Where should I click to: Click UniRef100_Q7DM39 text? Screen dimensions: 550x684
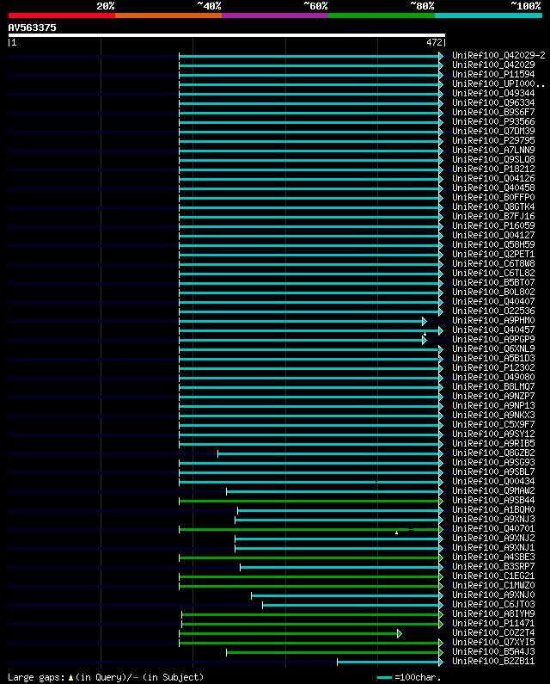493,132
